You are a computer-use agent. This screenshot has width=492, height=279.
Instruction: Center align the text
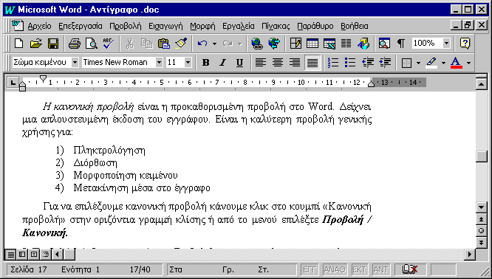point(278,63)
